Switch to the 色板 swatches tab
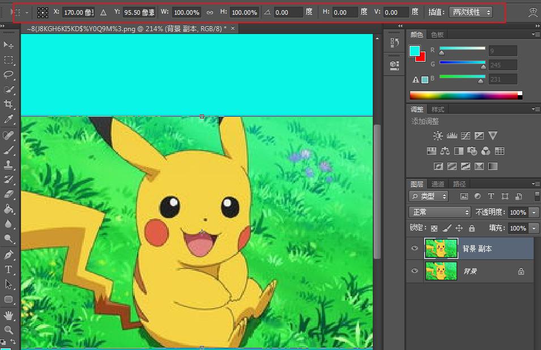This screenshot has width=541, height=350. point(437,35)
